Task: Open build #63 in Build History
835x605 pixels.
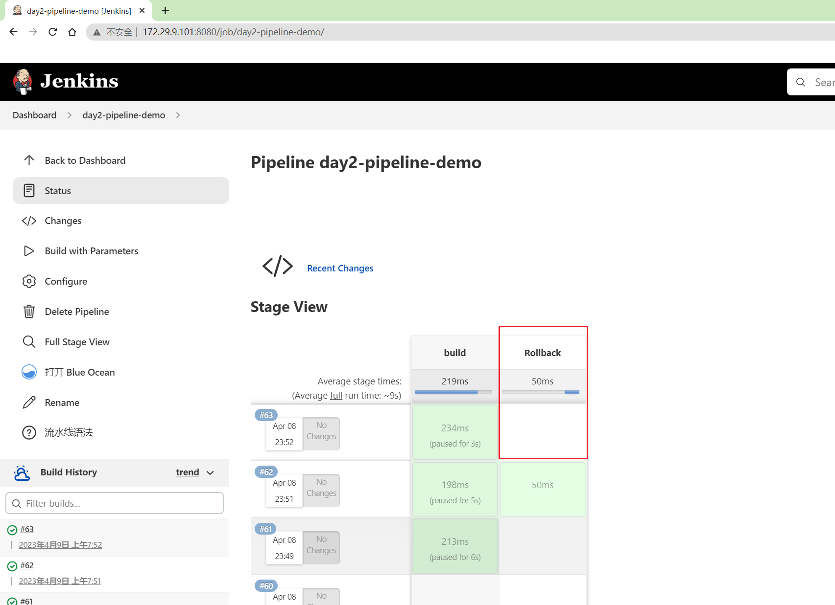Action: pyautogui.click(x=27, y=529)
